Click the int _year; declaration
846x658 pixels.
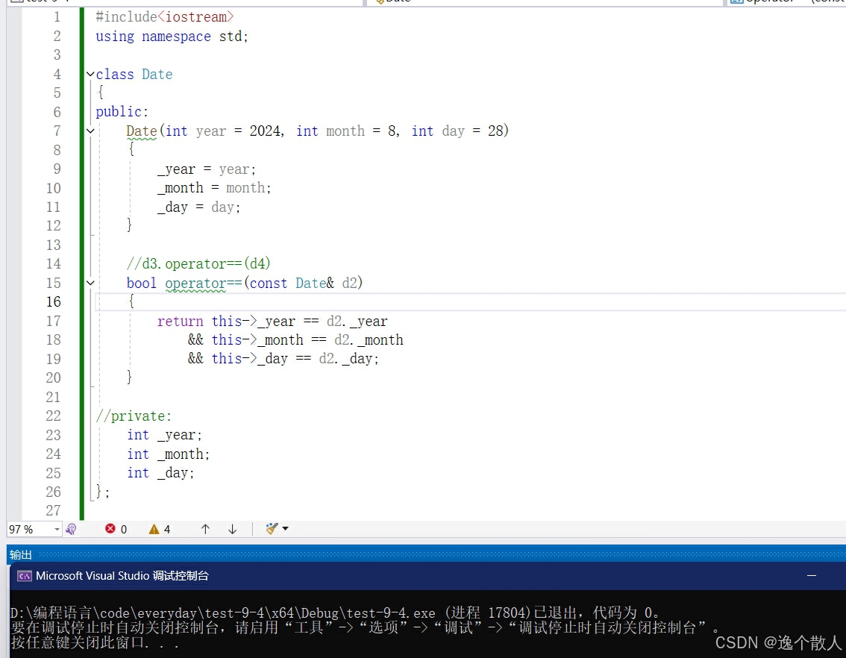coord(165,435)
